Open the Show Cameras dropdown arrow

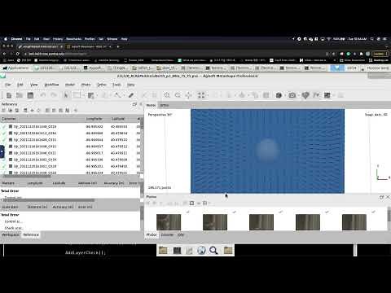[285, 95]
